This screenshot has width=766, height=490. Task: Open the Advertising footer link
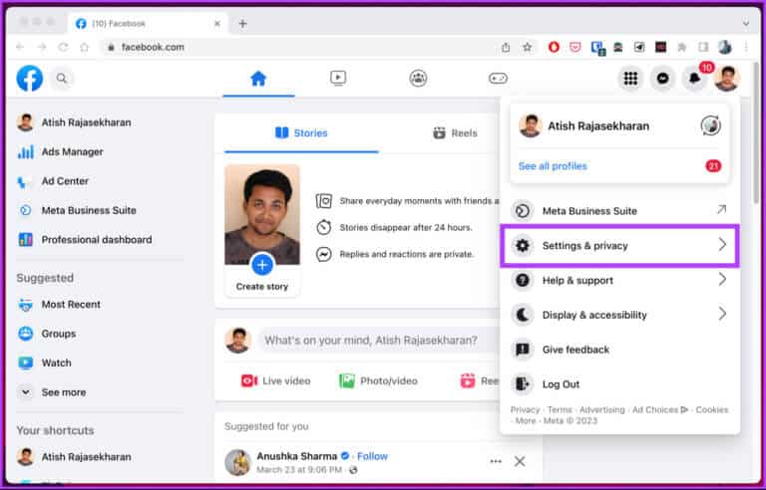tap(602, 410)
